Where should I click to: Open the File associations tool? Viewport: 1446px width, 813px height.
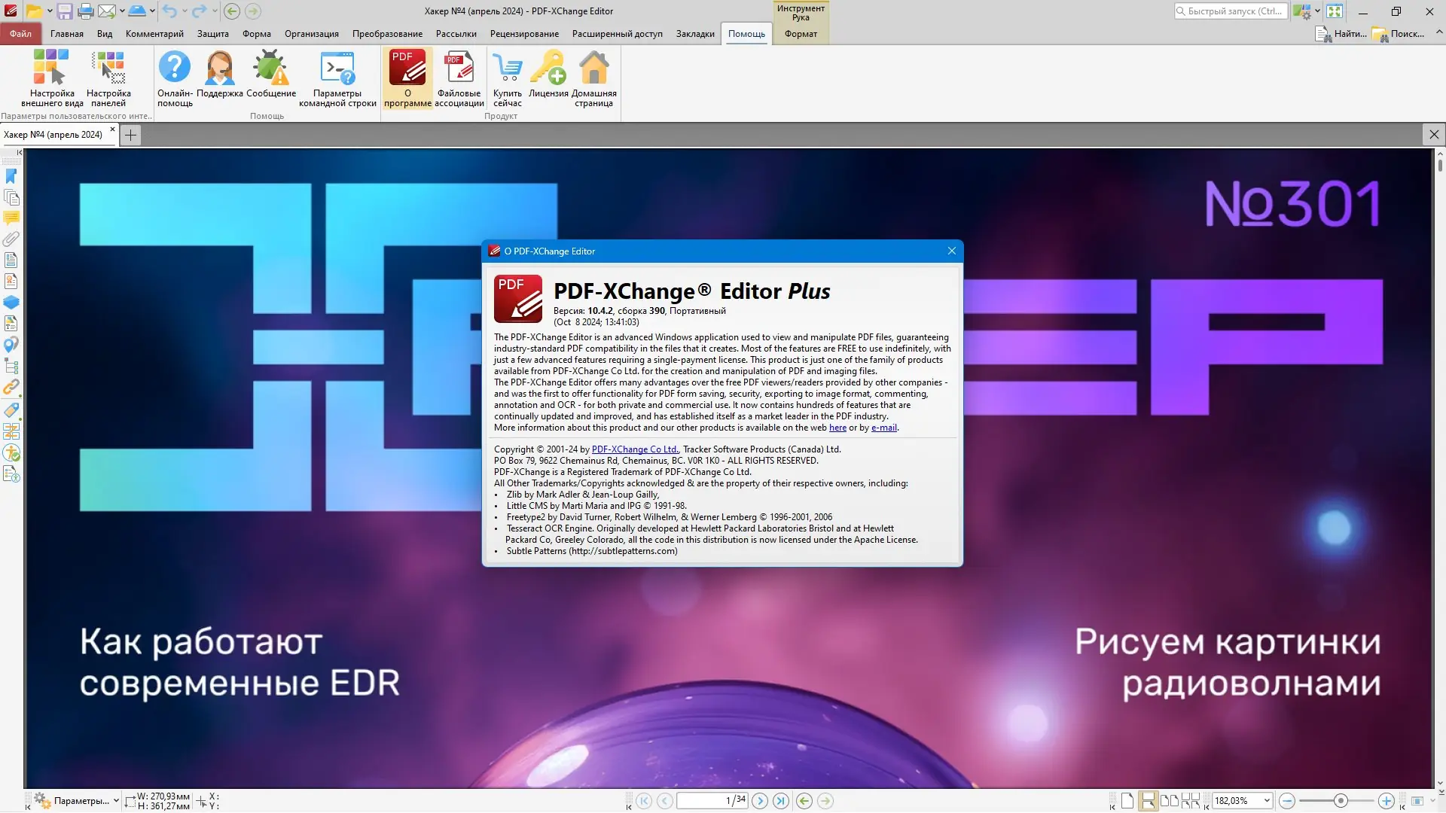pyautogui.click(x=459, y=69)
